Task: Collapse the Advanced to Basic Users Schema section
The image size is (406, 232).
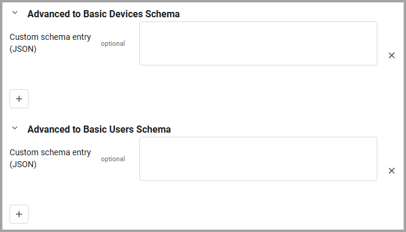Action: pos(15,128)
